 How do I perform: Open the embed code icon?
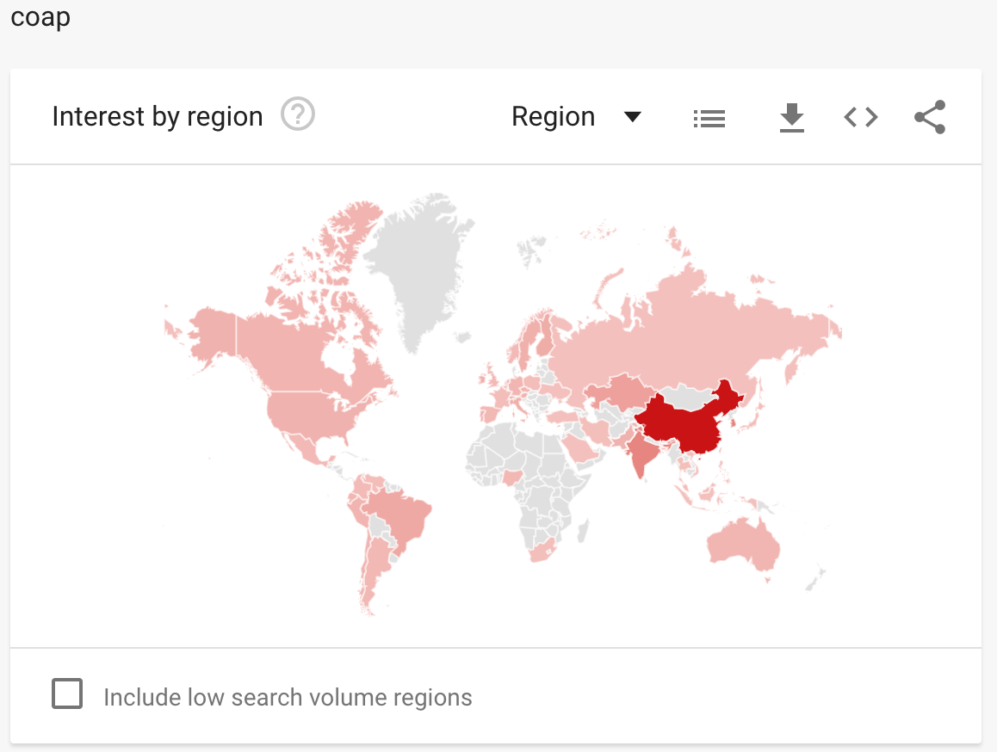click(861, 117)
